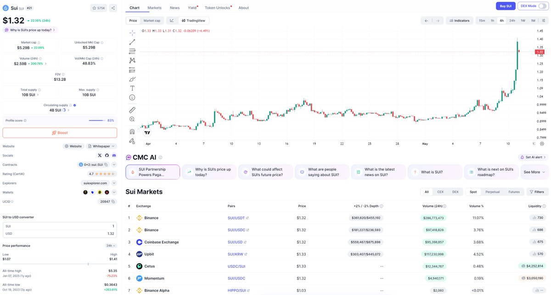The image size is (551, 295).
Task: Open the 24h price performance dropdown
Action: 111,246
